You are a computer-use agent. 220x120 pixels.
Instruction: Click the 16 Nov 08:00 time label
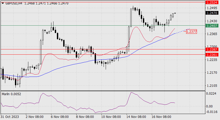[161, 117]
